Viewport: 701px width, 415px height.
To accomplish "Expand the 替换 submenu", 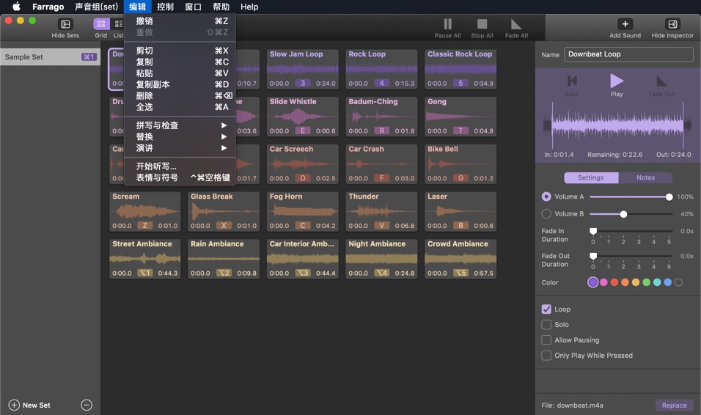I will click(x=180, y=136).
